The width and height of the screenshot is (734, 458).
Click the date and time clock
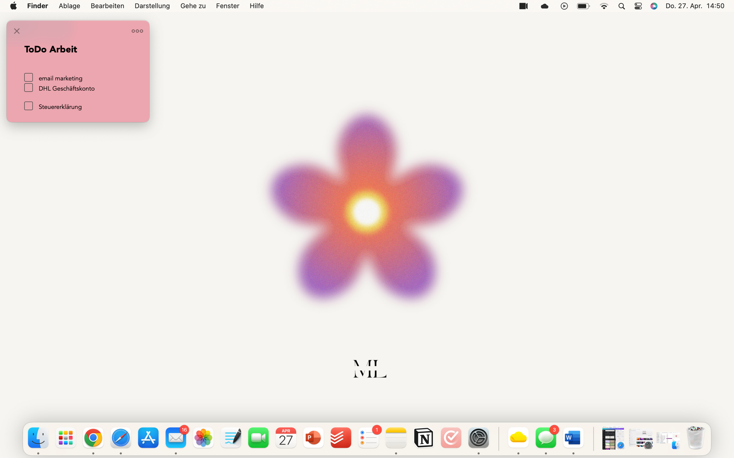(694, 6)
